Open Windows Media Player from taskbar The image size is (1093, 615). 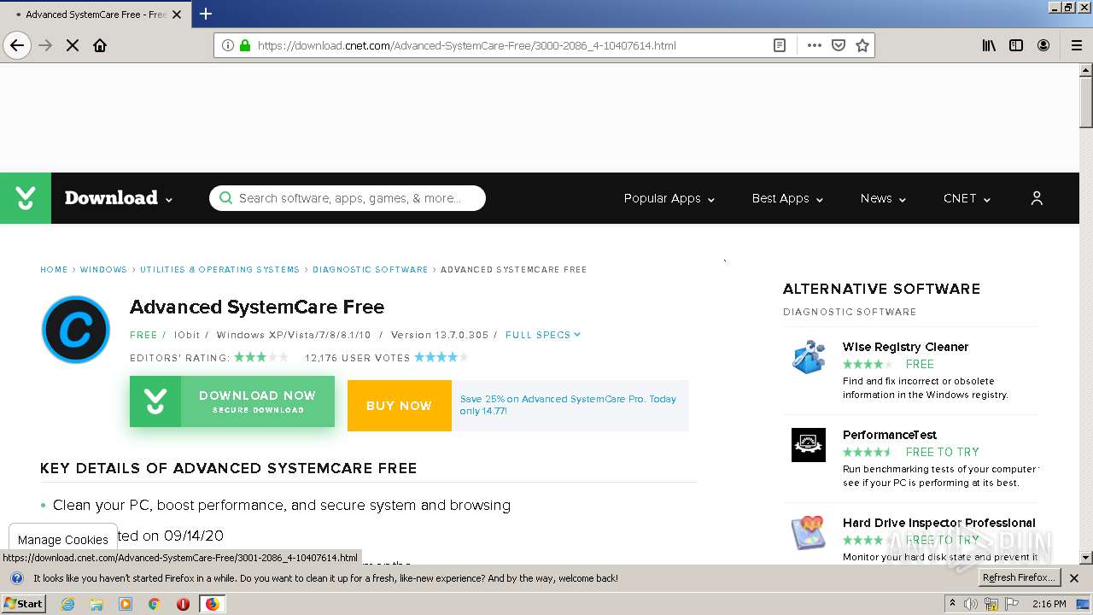[126, 604]
